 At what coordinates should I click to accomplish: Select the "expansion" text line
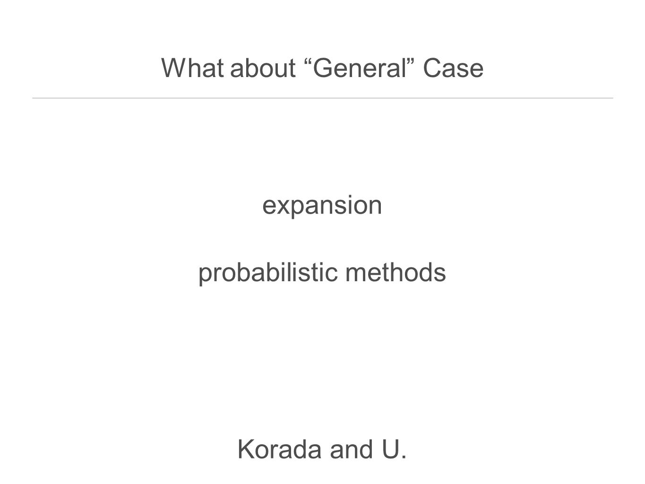(322, 206)
